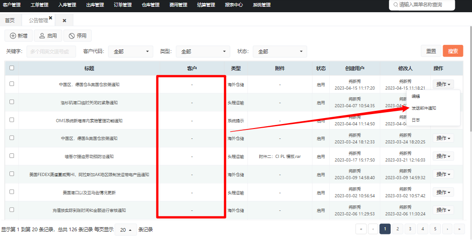Close the 公告管理 tab with its X
Screen dimensions: 472x243
pos(51,18)
